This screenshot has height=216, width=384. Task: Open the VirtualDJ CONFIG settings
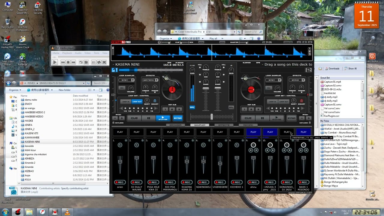coord(288,42)
